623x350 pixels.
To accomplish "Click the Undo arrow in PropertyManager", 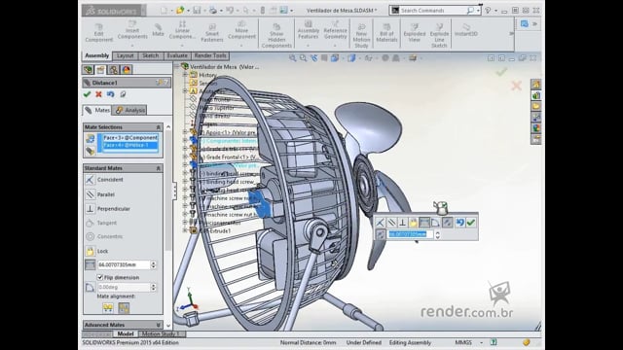I will click(110, 94).
